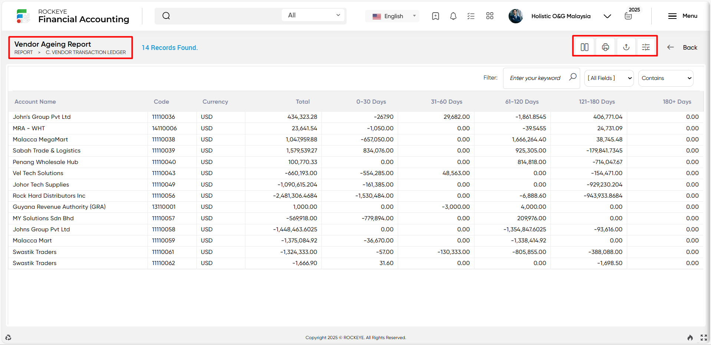Sort by Total column header
Viewport: 711px width, 345px height.
click(302, 101)
